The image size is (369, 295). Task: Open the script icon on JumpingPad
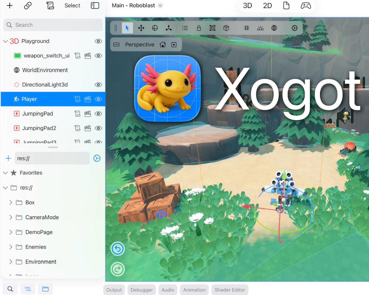77,114
